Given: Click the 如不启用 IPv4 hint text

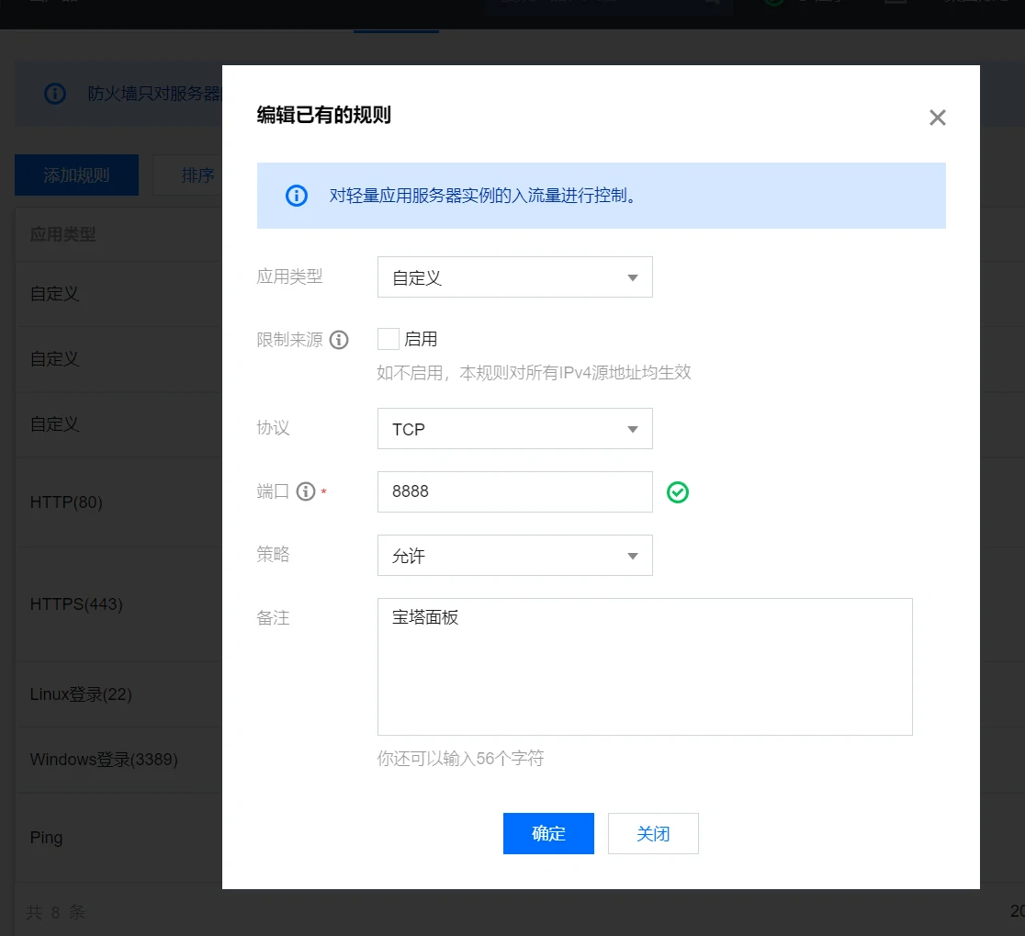Looking at the screenshot, I should (x=534, y=373).
